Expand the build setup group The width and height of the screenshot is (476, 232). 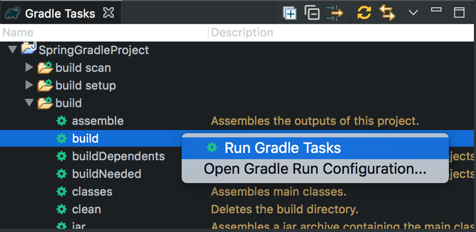[x=29, y=85]
